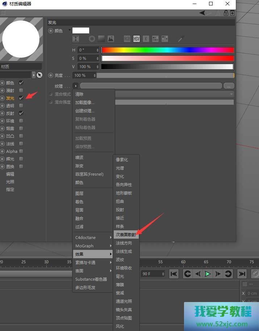This screenshot has height=331, width=259.
Task: Expand the MoGraph submenu
Action: [93, 246]
